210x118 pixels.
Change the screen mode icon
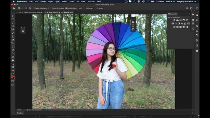click(13, 85)
